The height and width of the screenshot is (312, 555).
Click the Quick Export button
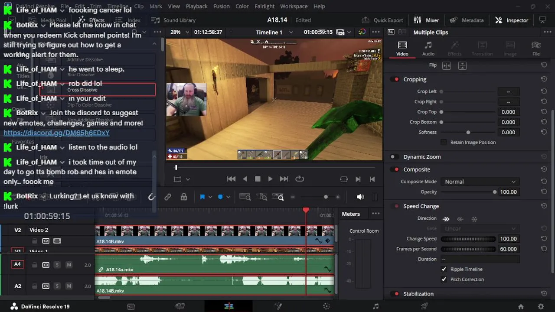click(382, 20)
